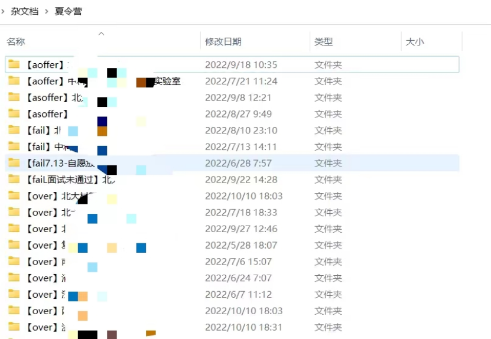Screen dimensions: 491x339
Task: Click the date 2022/6/24 7:07
Action: click(x=238, y=278)
